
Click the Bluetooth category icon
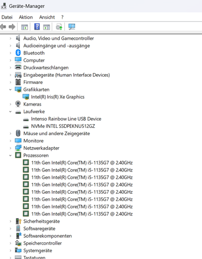[x=18, y=53]
